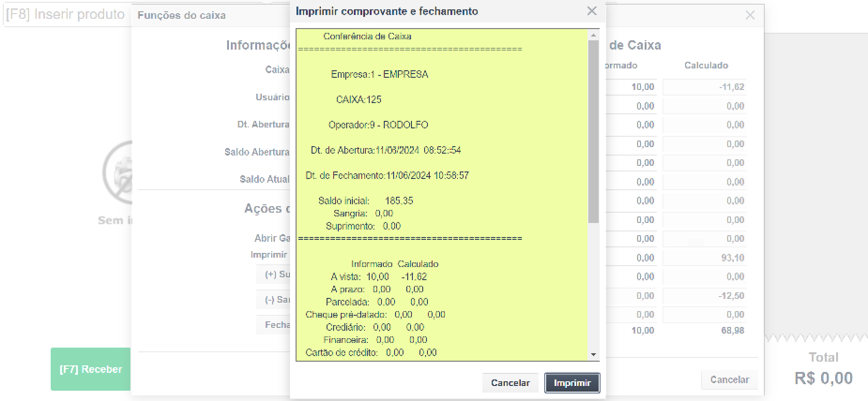Click the 'Saldo Atual' label
Screen dimensions: 868x401
[x=265, y=179]
